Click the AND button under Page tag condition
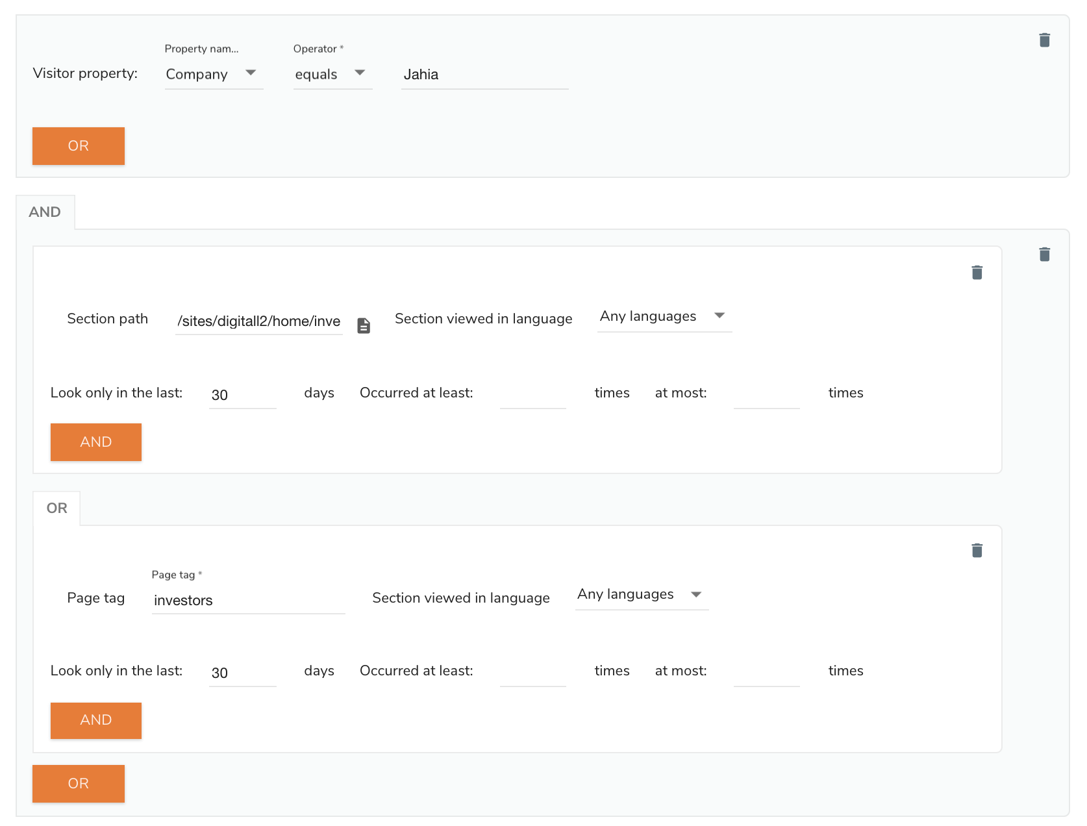This screenshot has width=1087, height=826. (x=96, y=720)
